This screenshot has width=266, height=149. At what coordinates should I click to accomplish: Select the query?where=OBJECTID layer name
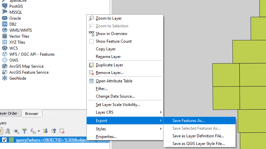click(x=63, y=140)
